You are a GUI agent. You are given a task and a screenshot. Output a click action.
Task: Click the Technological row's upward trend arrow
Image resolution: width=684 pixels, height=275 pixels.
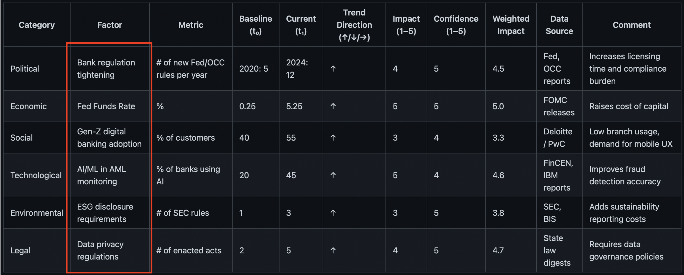point(333,175)
